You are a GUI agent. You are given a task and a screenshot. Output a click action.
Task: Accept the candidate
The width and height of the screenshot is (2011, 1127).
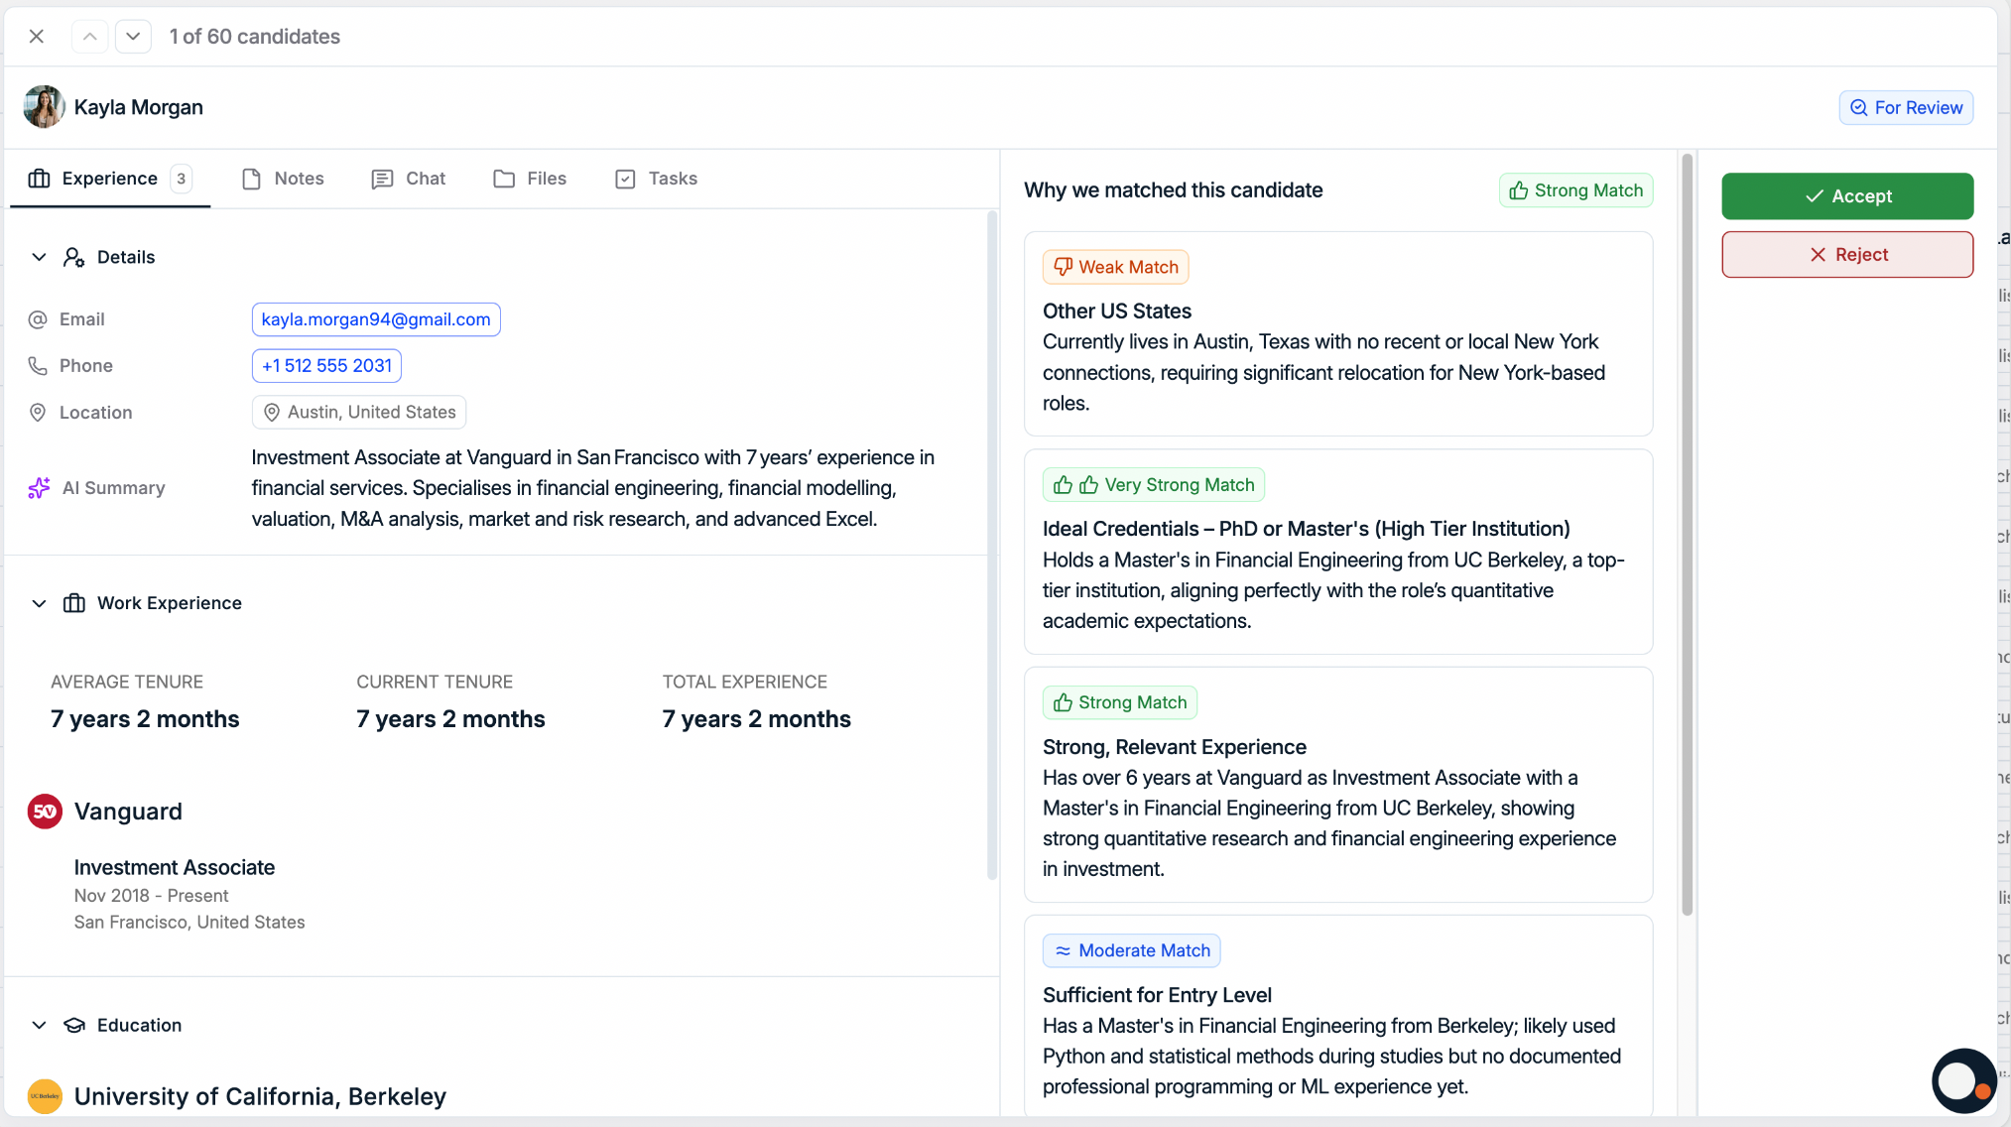click(1846, 196)
